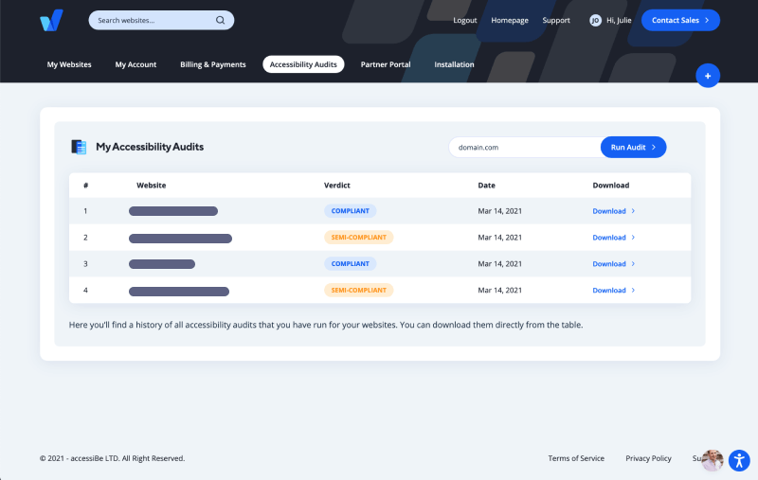Open the Privacy Policy footer link
This screenshot has height=480, width=758.
point(648,458)
